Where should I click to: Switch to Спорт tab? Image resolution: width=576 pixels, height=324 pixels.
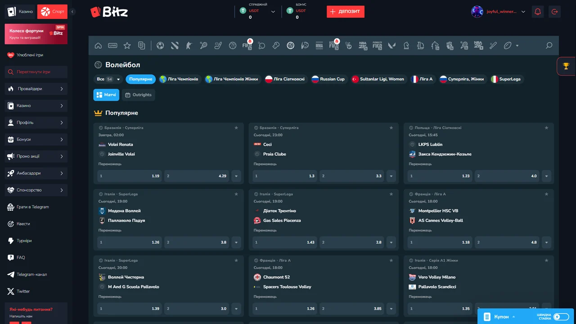click(x=52, y=12)
